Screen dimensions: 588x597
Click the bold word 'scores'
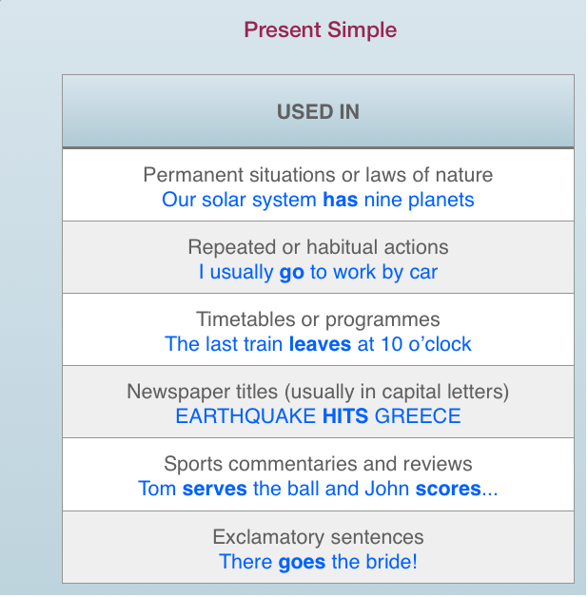[x=448, y=489]
